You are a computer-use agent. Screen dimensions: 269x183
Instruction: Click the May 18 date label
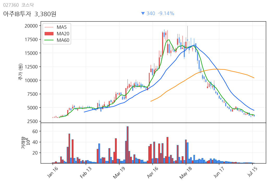(x=186, y=173)
